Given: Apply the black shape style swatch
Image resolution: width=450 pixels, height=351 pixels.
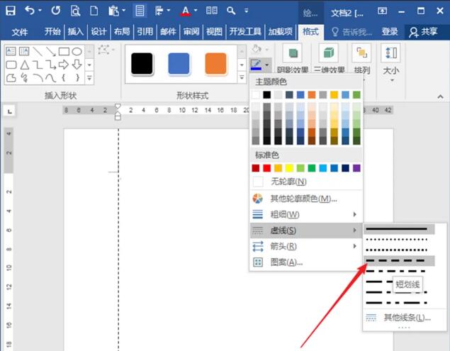Looking at the screenshot, I should (x=142, y=64).
